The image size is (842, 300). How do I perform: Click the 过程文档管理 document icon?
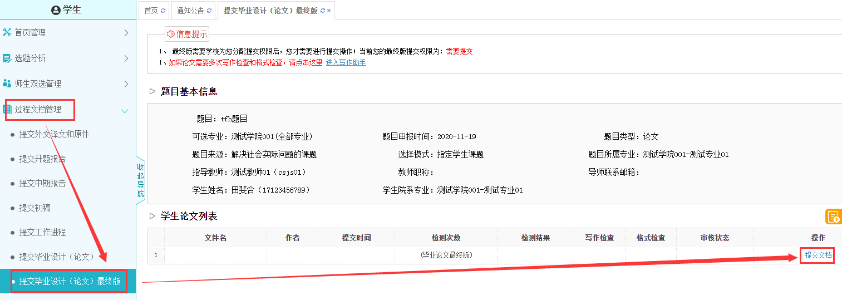click(7, 109)
